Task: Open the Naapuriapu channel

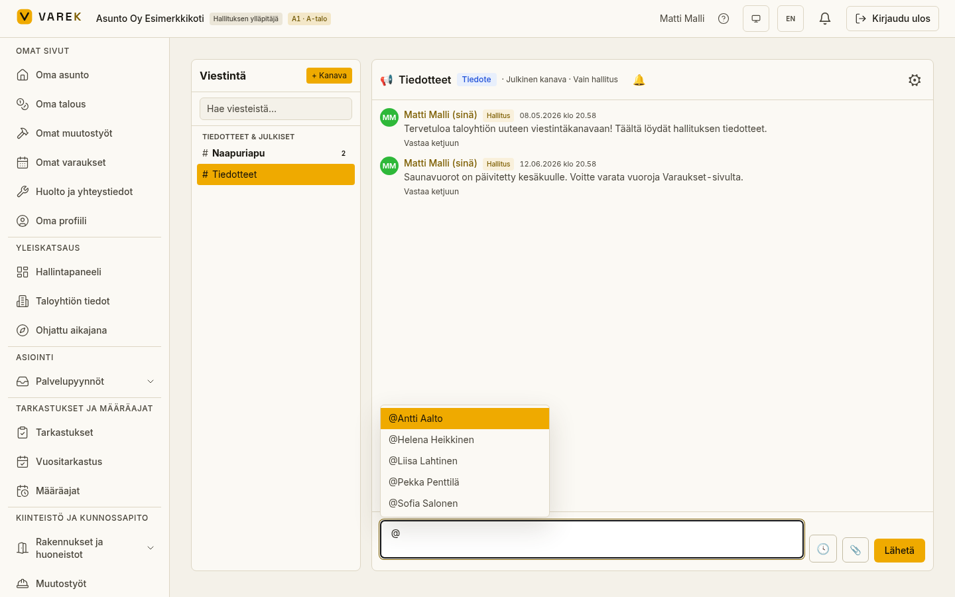Action: coord(276,153)
